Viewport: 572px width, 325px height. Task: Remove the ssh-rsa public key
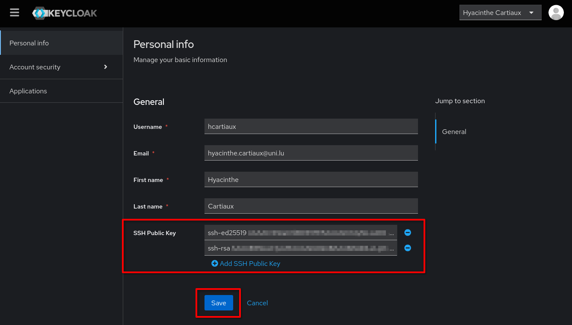click(407, 248)
